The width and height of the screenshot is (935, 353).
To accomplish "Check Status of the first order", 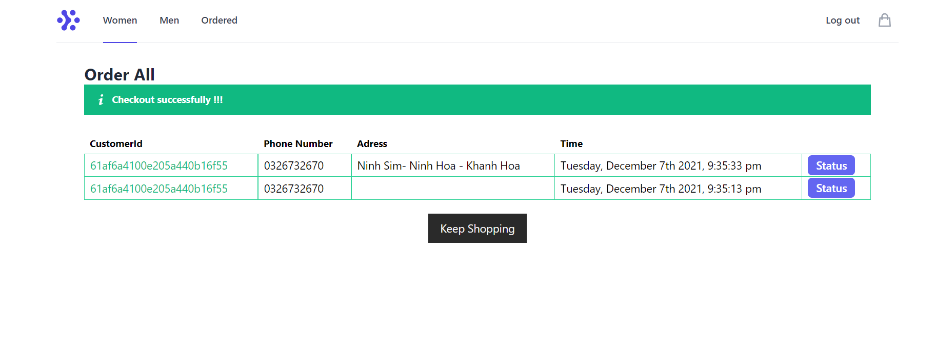I will click(830, 165).
